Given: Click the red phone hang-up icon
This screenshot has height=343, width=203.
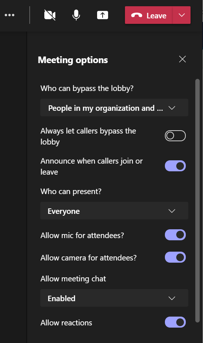Looking at the screenshot, I should tap(137, 15).
